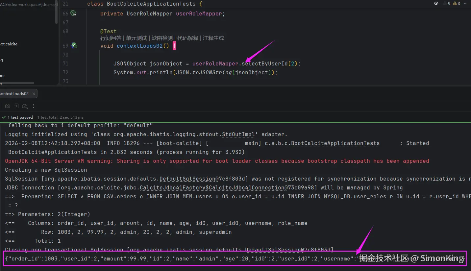The width and height of the screenshot is (471, 271).
Task: Click the '<== Columns:' console output line
Action: (x=156, y=223)
